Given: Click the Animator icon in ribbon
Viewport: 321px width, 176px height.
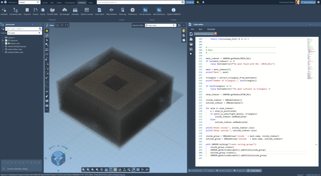Looking at the screenshot, I should 75,11.
